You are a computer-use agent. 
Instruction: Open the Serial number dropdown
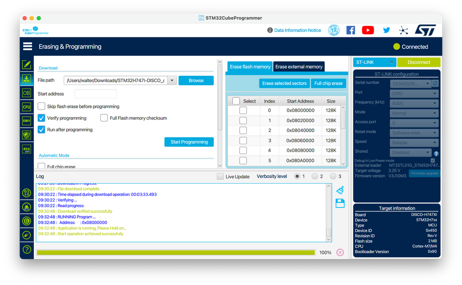[x=411, y=84]
